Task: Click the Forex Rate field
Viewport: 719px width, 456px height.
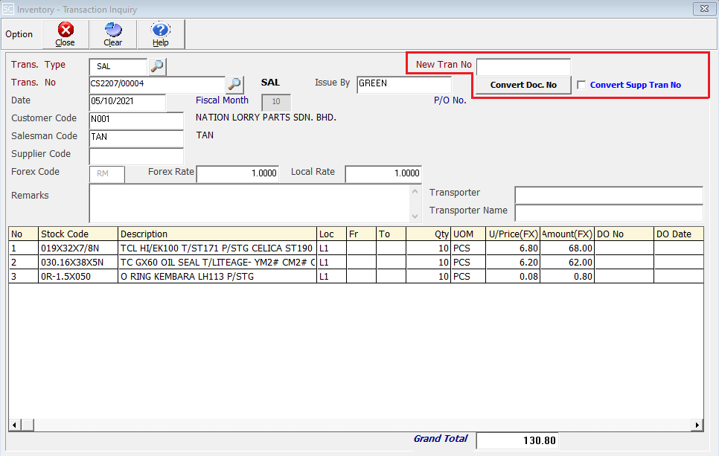Action: pos(237,173)
